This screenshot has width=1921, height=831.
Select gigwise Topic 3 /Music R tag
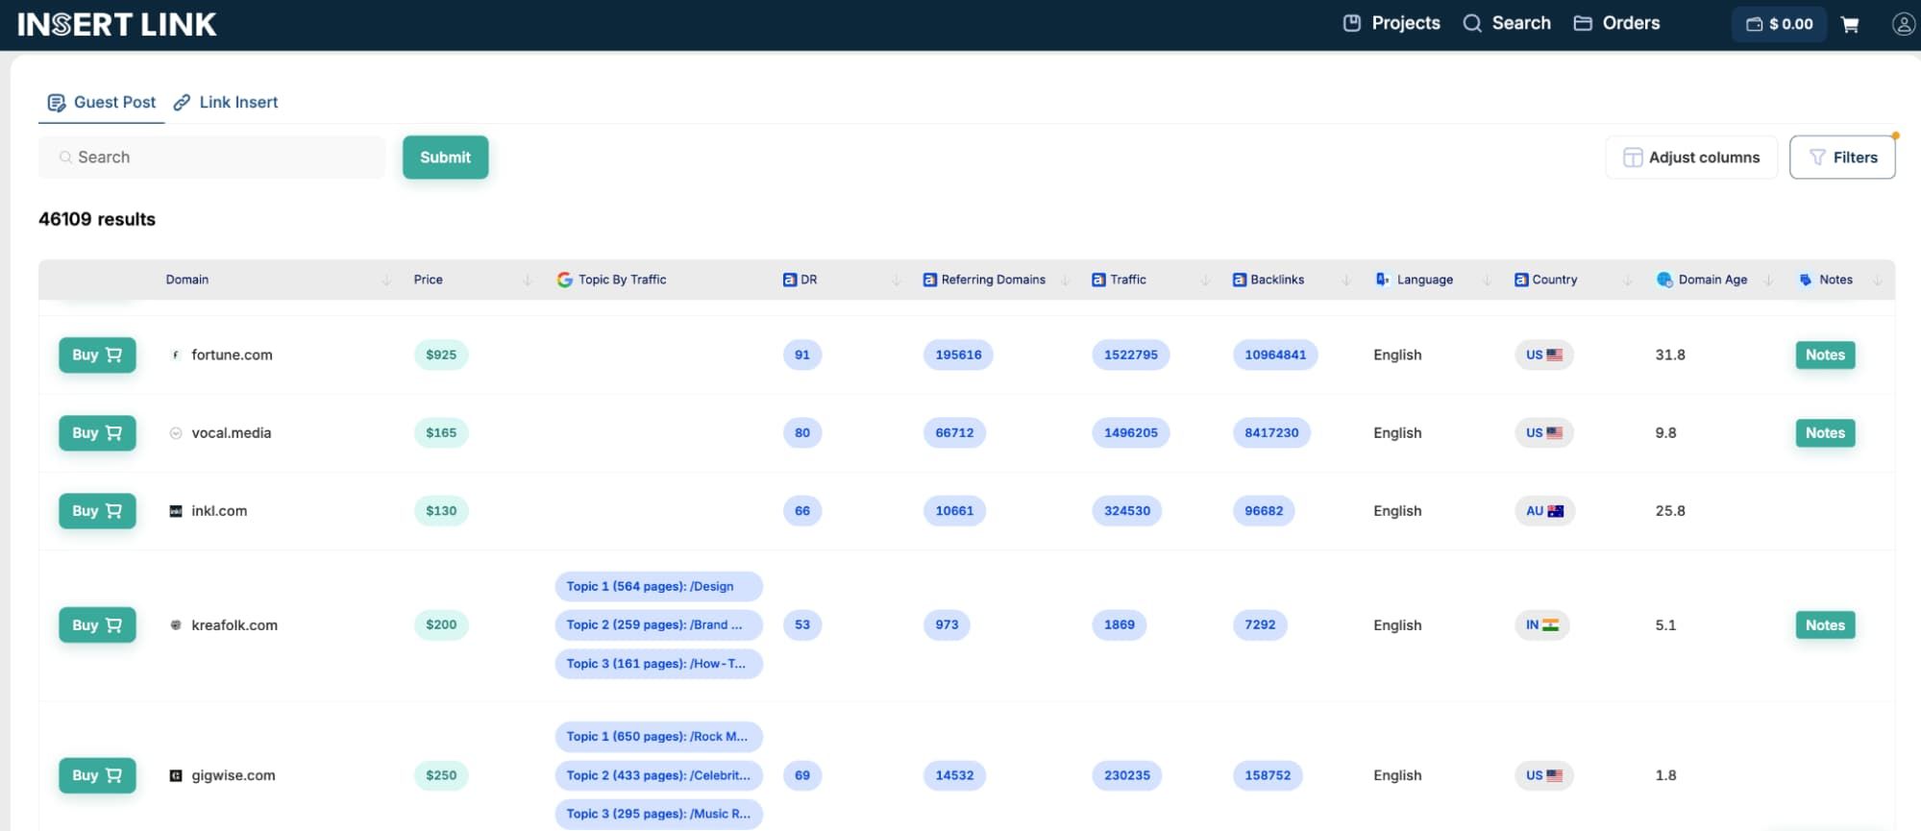coord(658,814)
